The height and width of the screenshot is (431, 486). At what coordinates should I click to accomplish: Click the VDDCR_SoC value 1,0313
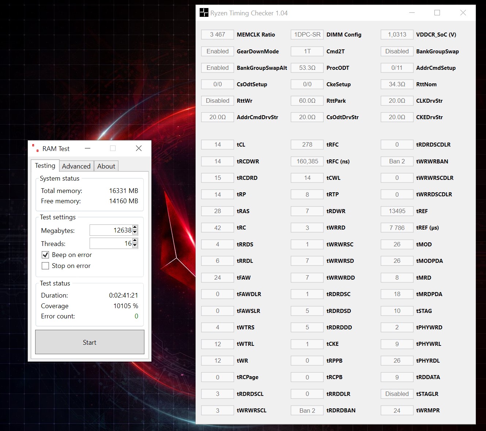397,34
